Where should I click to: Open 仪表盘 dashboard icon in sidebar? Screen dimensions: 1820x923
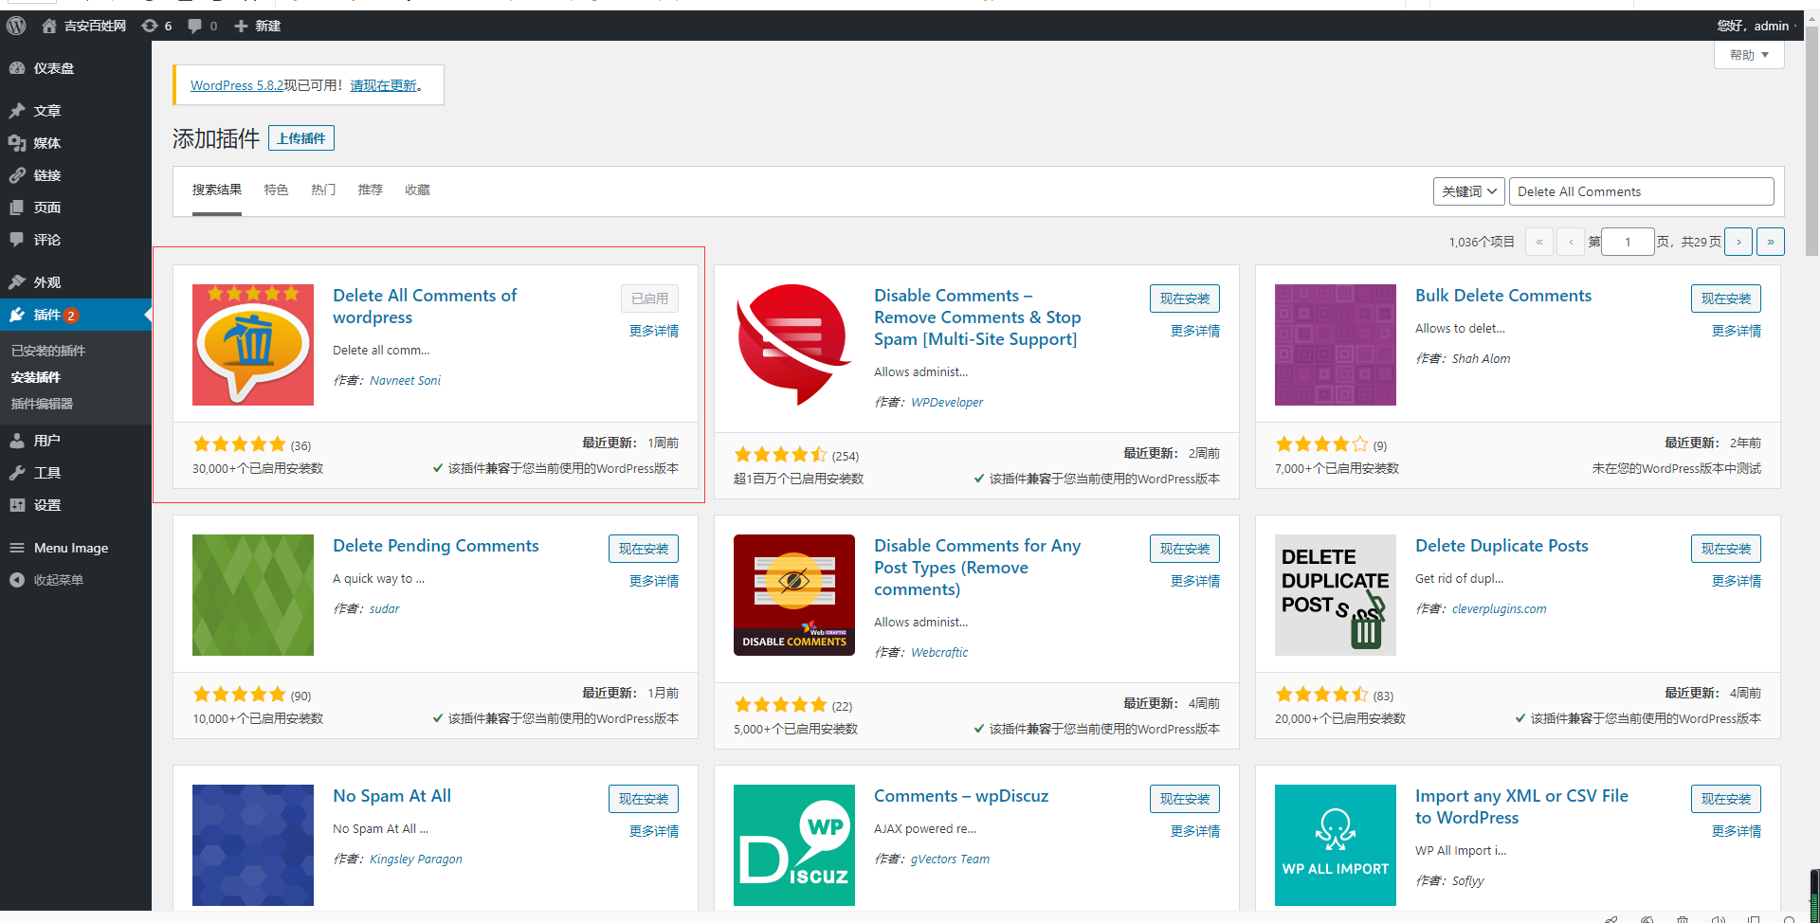click(x=17, y=68)
